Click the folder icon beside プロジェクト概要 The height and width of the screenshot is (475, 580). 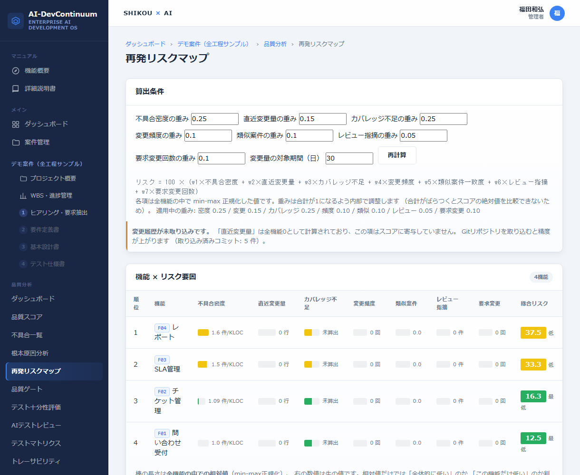tap(23, 179)
